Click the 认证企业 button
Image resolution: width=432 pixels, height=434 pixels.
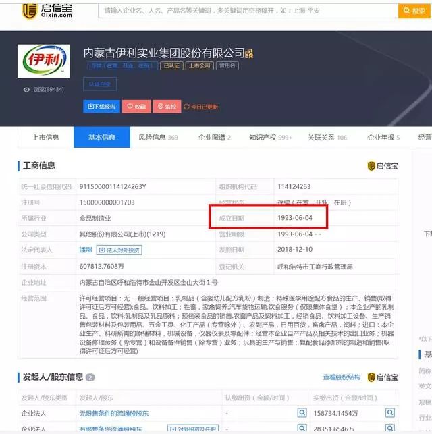[x=100, y=84]
